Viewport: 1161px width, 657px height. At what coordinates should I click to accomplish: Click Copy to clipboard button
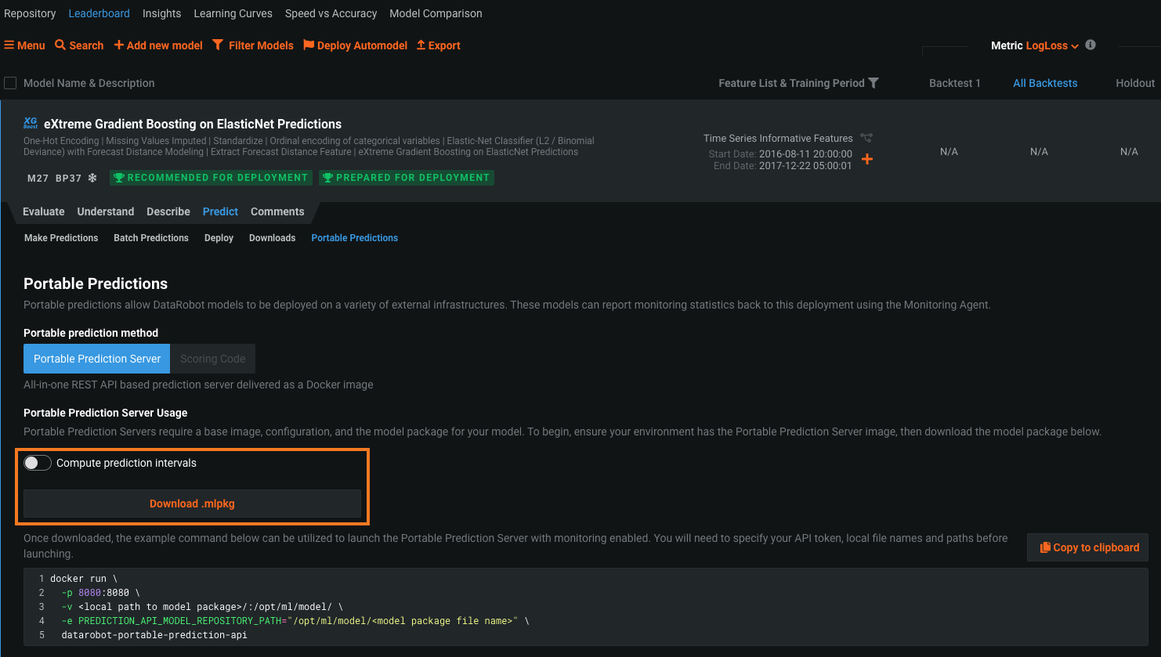1088,547
